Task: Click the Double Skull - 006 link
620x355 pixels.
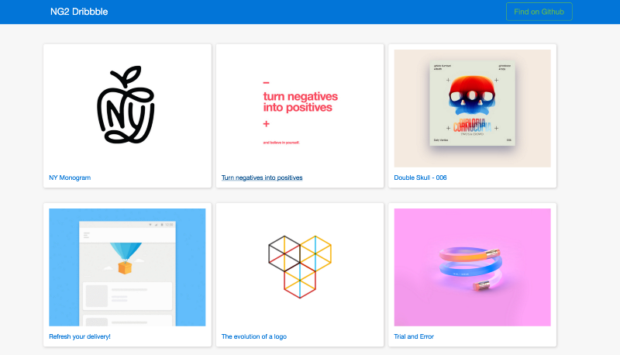Action: coord(420,177)
